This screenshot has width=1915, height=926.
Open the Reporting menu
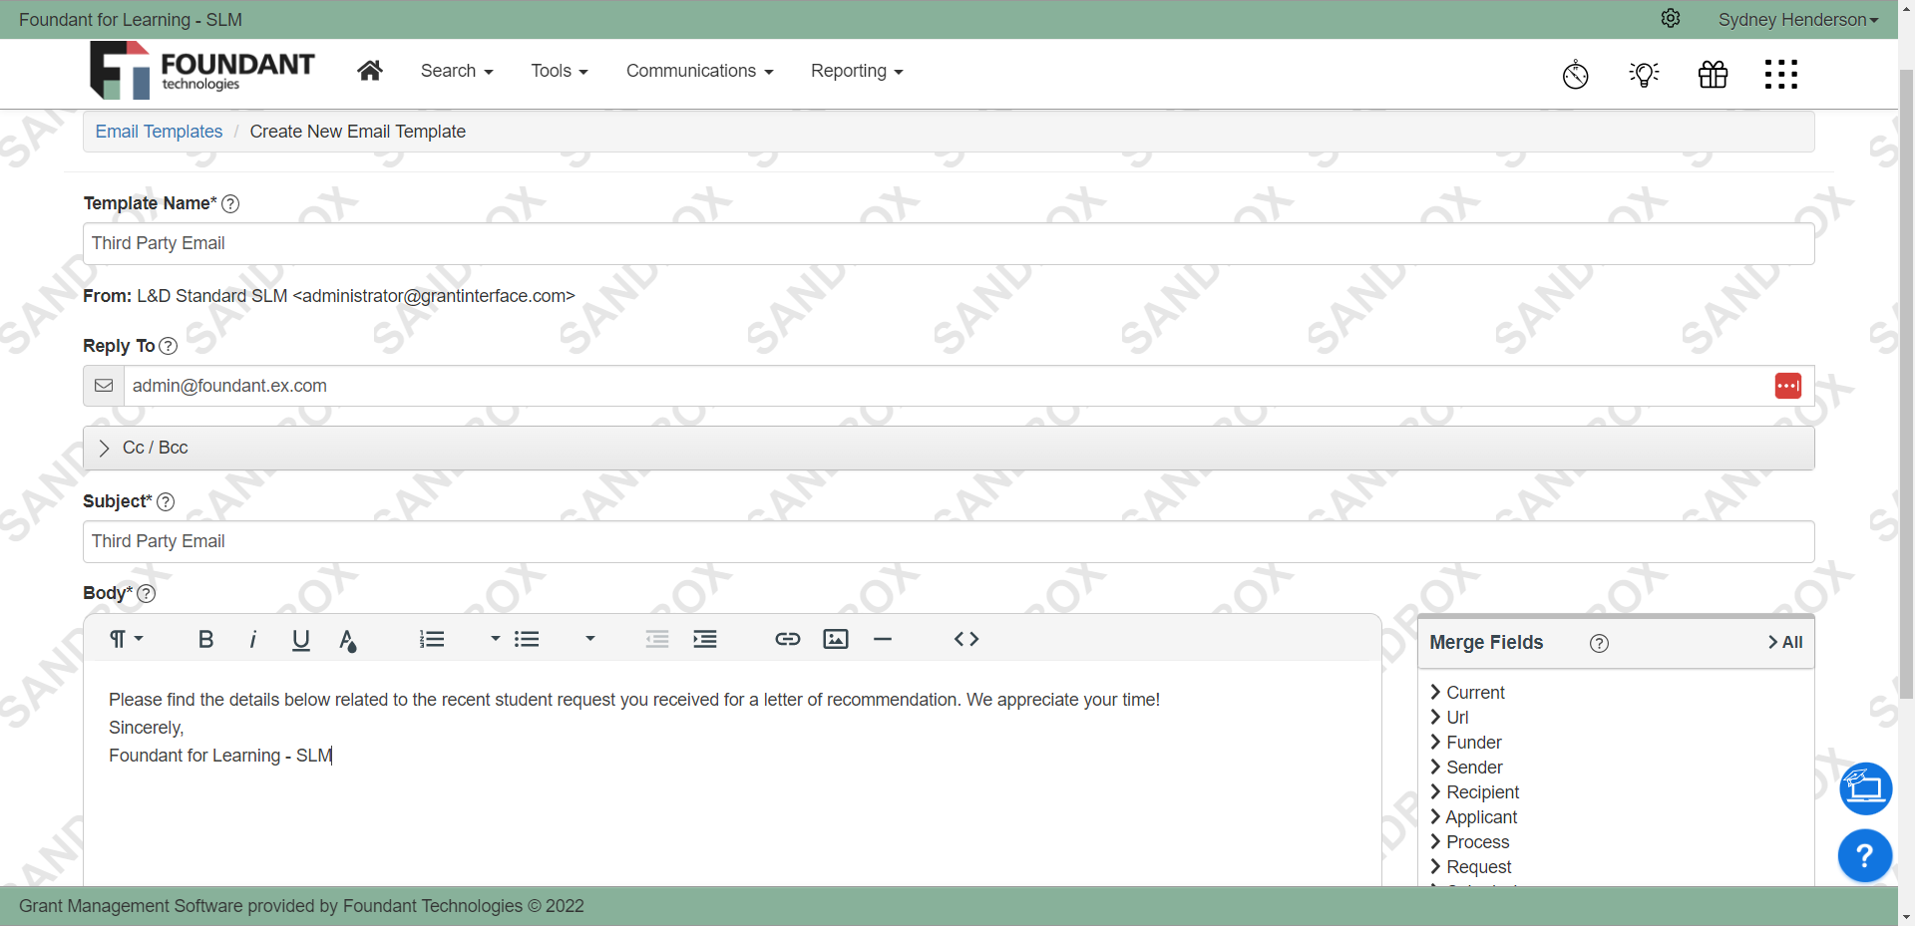(x=856, y=71)
